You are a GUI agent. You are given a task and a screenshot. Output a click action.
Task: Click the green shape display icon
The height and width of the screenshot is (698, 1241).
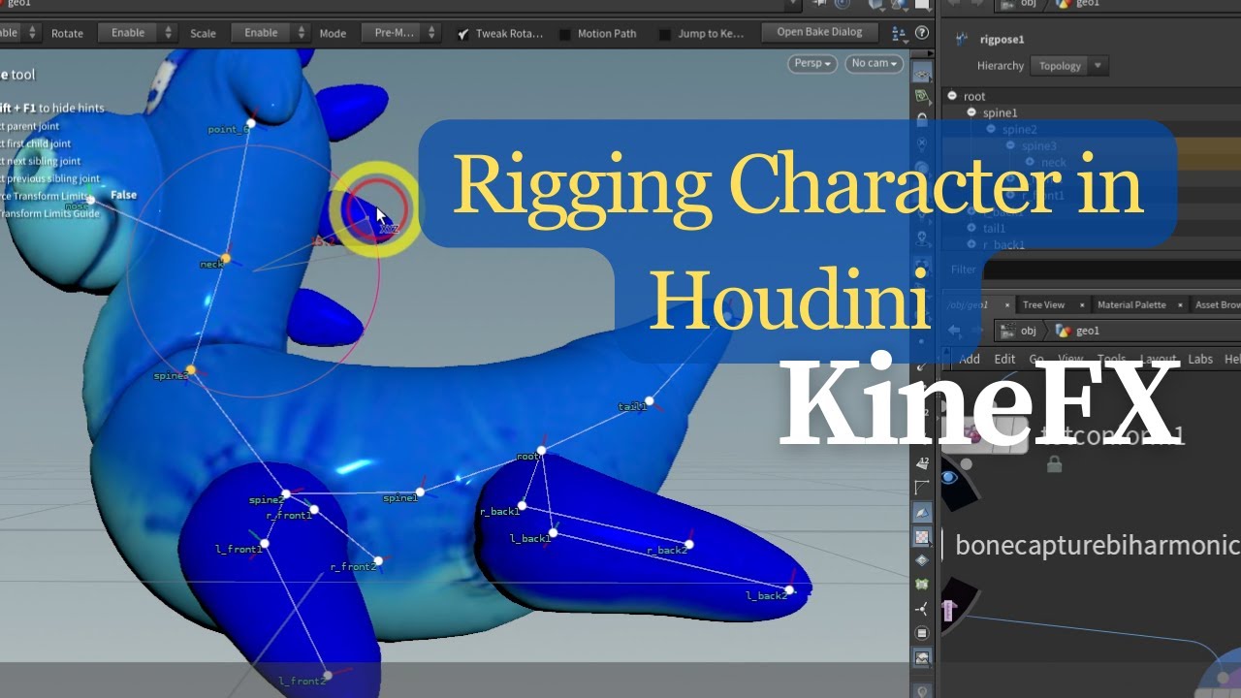click(x=922, y=585)
